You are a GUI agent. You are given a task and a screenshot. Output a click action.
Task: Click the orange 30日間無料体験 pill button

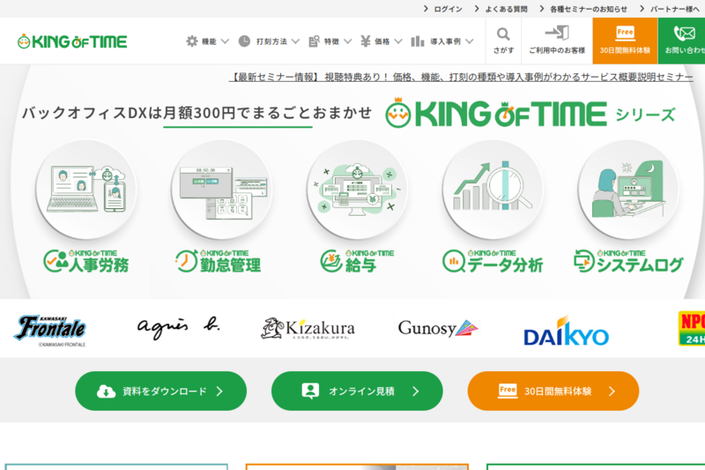[553, 391]
